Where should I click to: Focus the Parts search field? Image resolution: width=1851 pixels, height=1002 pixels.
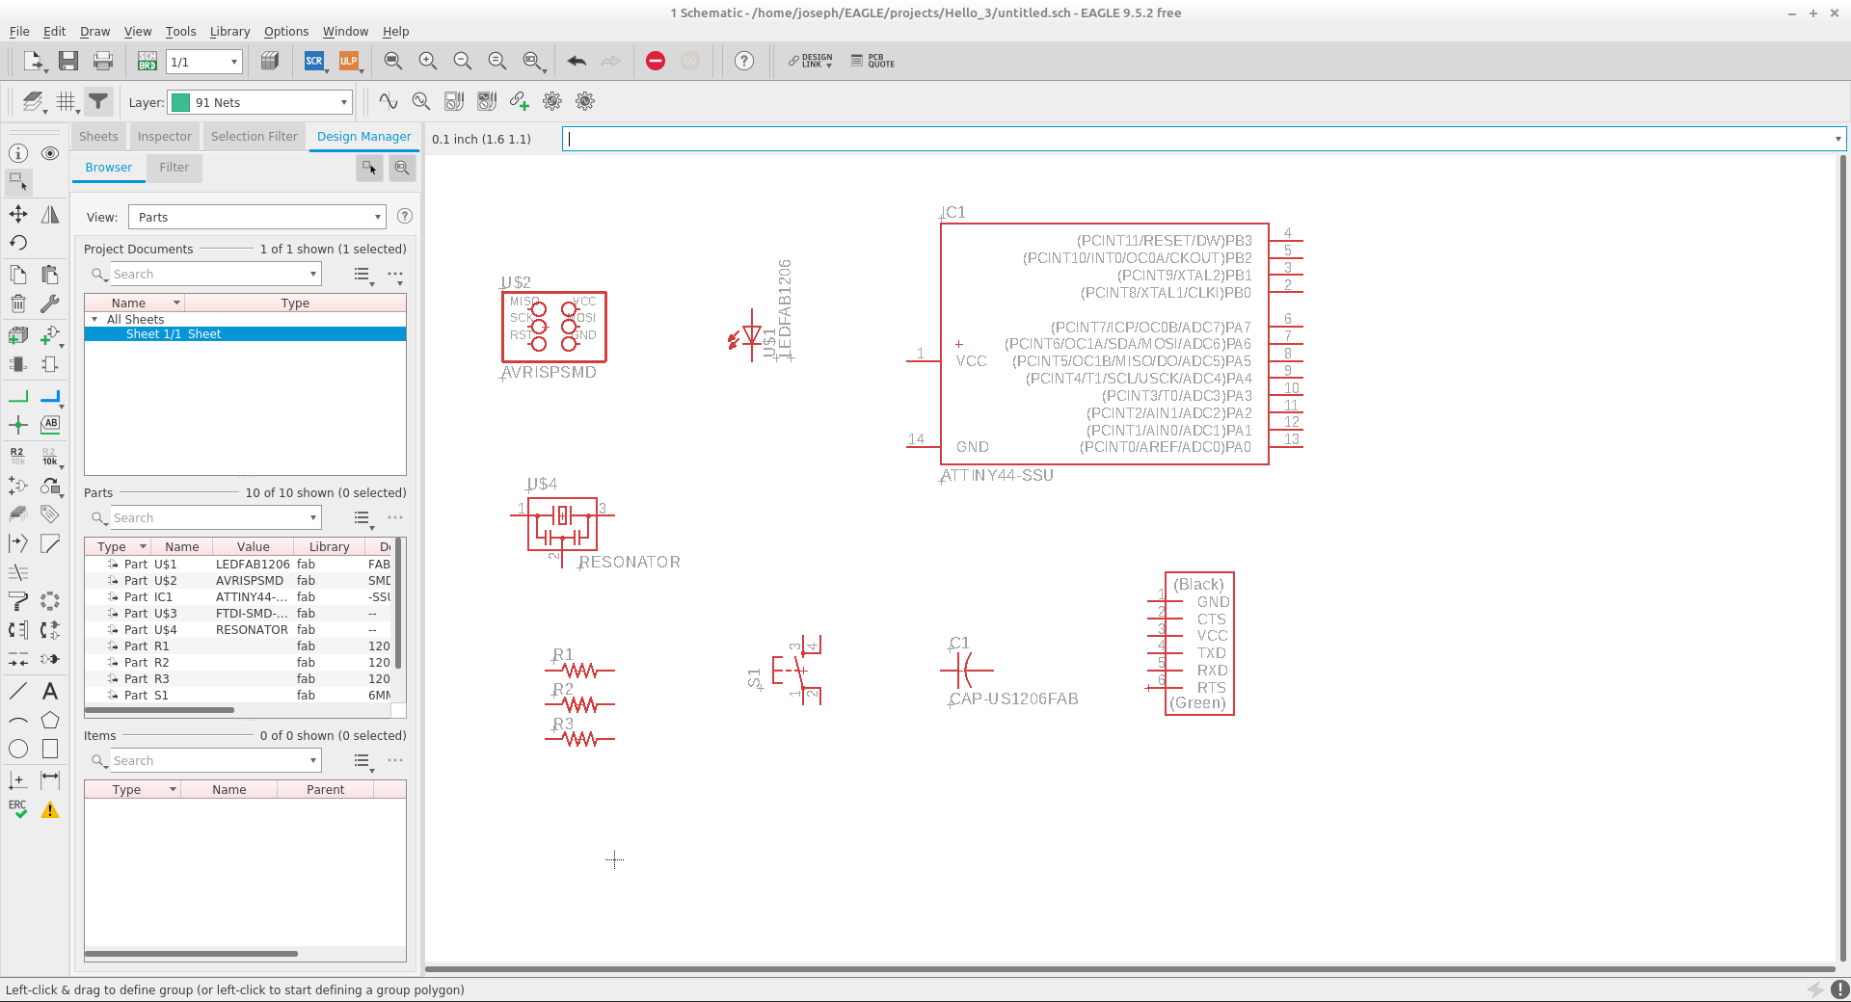pos(214,517)
